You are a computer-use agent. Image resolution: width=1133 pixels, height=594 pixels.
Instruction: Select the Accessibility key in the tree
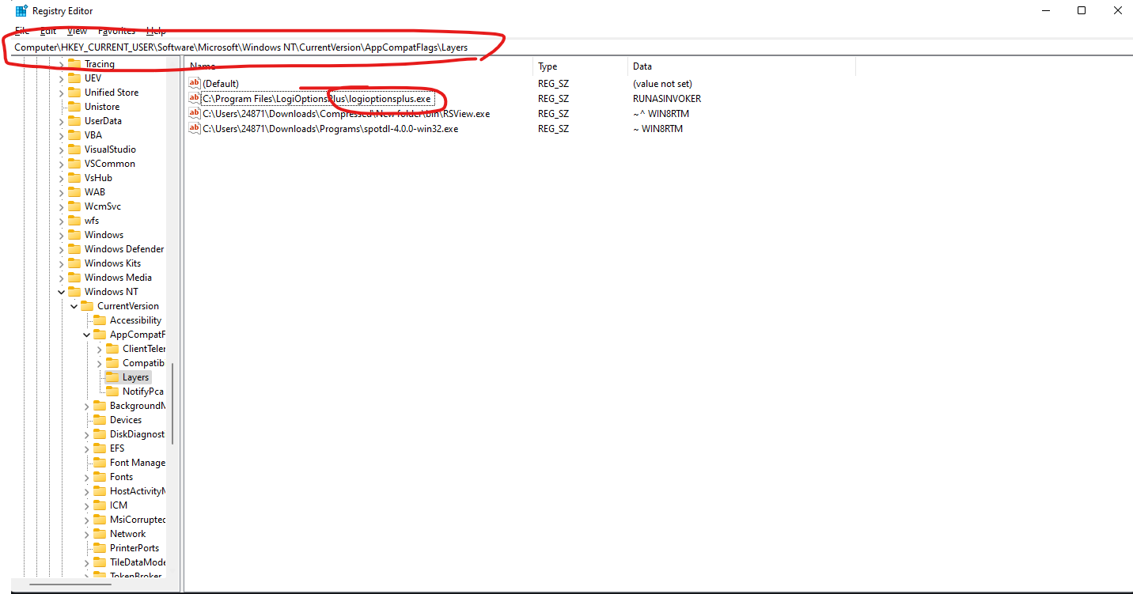point(135,320)
